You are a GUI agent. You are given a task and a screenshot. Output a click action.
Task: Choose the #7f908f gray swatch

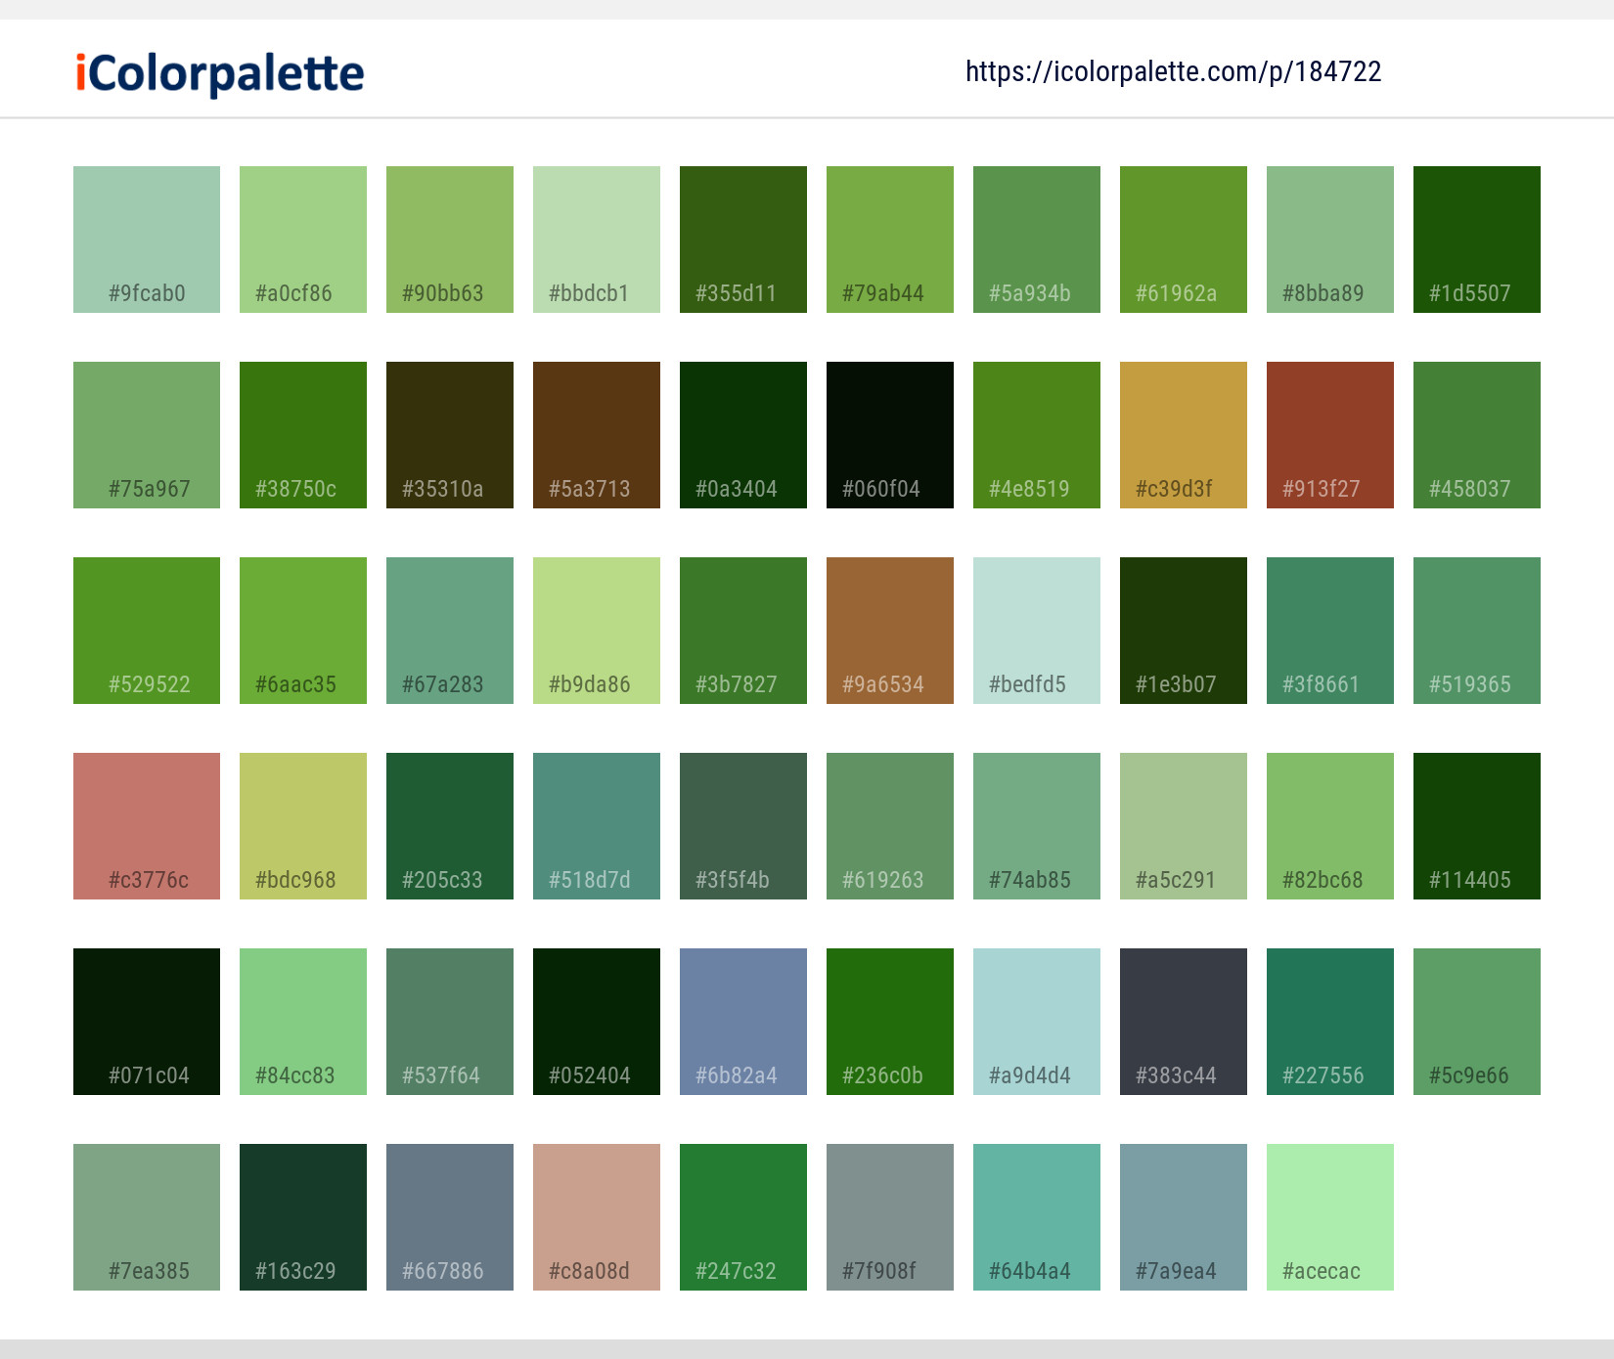click(x=890, y=1217)
